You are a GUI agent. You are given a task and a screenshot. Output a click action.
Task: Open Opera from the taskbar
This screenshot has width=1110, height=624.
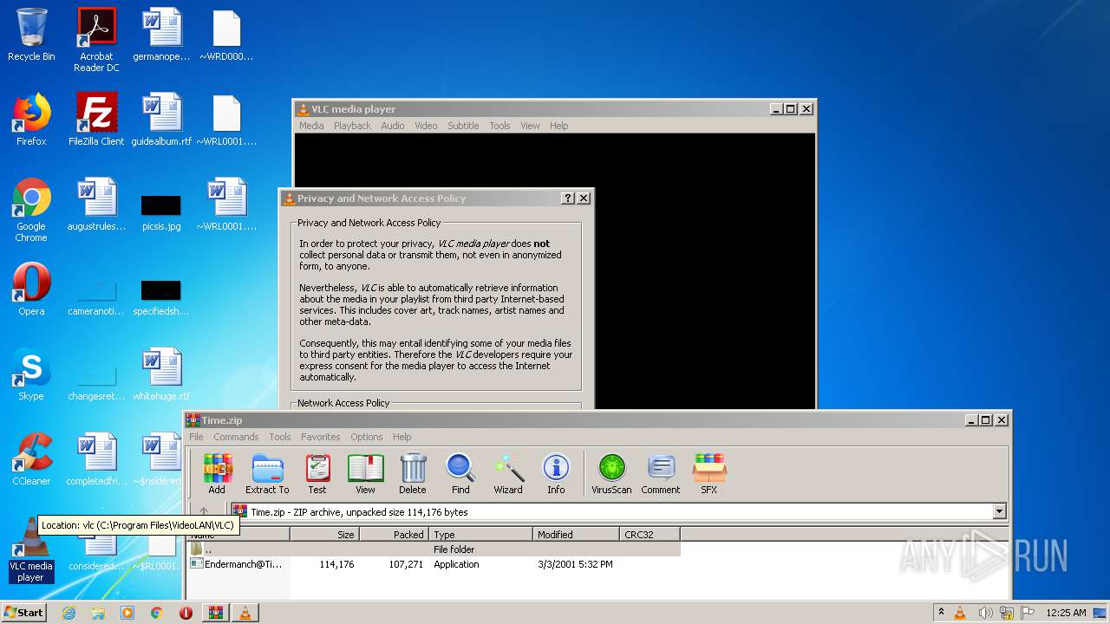click(186, 613)
